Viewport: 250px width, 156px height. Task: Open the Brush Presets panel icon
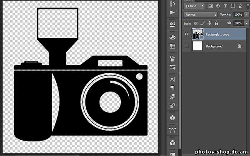[172, 58]
